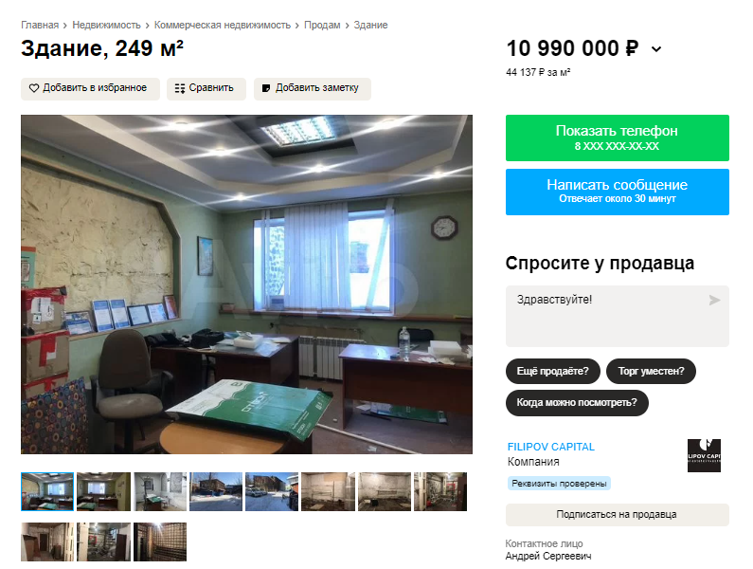Open the FILIPOV CAPITAL seller profile link
Viewport: 753px width, 569px height.
(x=551, y=447)
